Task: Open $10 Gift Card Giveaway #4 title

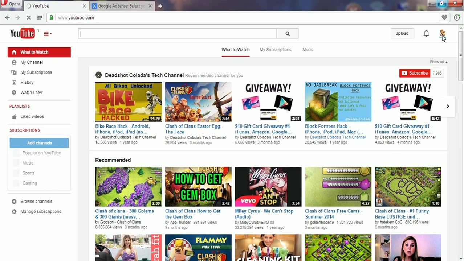Action: (264, 129)
